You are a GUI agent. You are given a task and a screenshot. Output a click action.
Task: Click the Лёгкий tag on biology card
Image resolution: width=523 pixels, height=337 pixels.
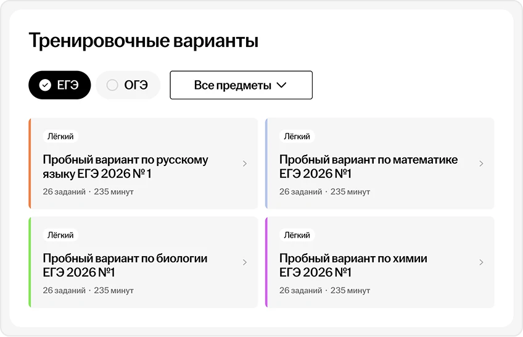(60, 235)
